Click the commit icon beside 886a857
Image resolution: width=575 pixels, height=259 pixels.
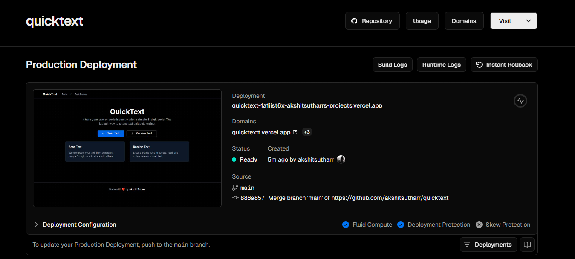235,198
